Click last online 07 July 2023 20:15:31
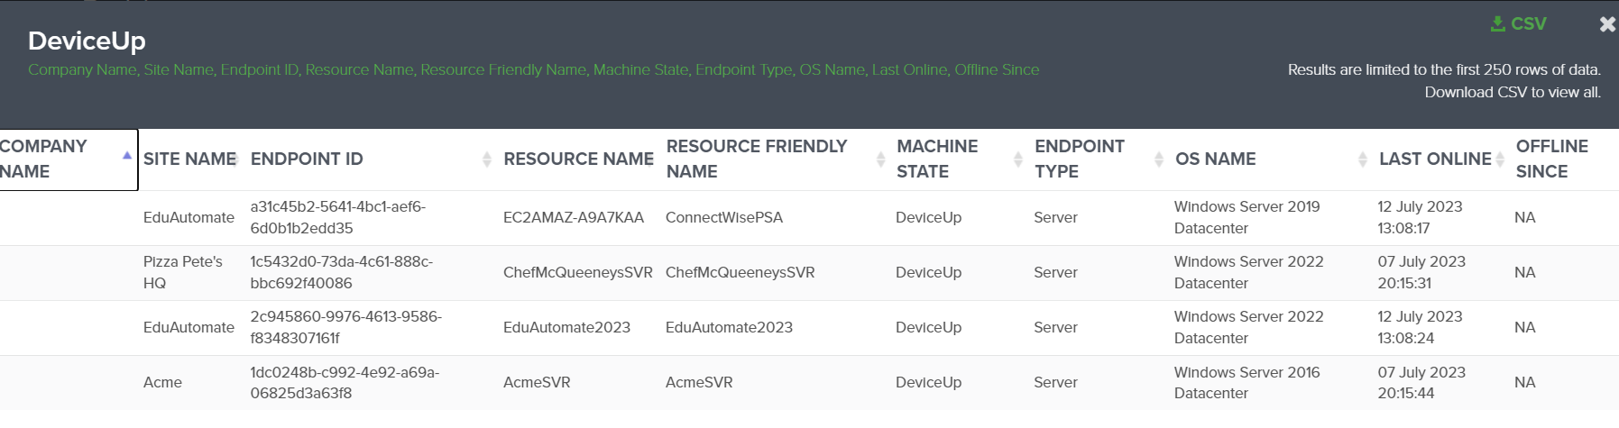 pyautogui.click(x=1421, y=272)
